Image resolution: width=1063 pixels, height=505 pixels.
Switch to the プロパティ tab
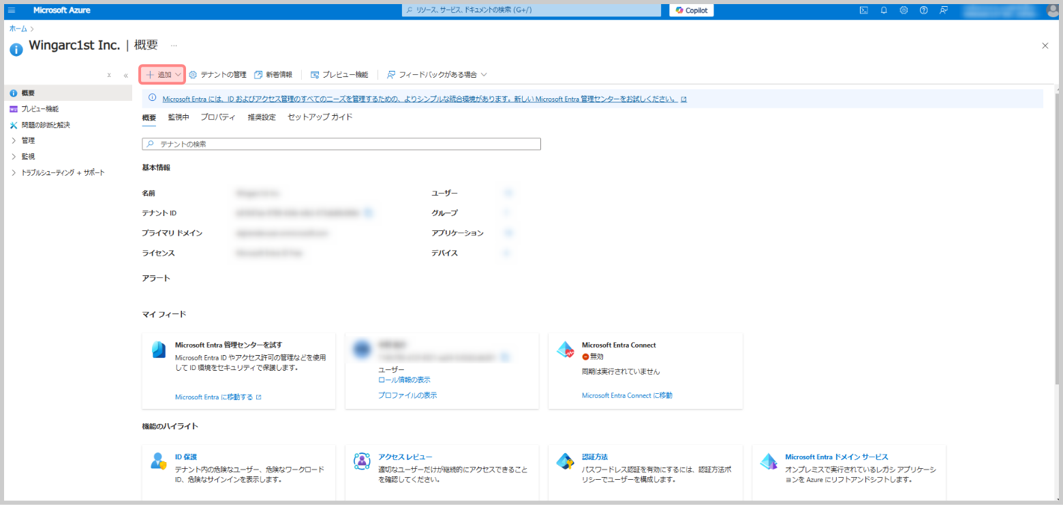point(218,117)
